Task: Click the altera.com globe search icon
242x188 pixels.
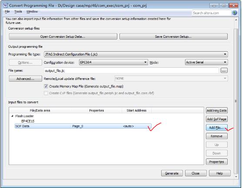Action: (x=235, y=13)
